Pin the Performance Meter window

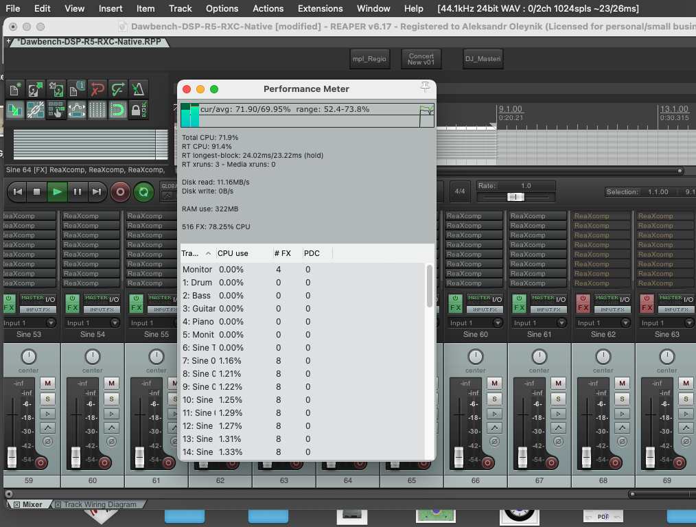pyautogui.click(x=426, y=87)
